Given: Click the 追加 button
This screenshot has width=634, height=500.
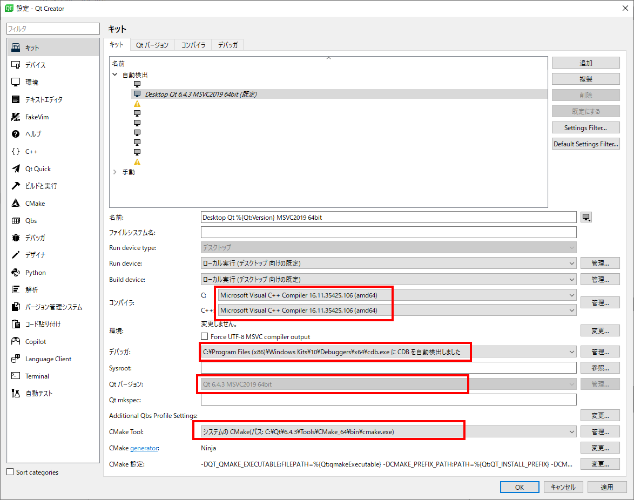Looking at the screenshot, I should click(x=585, y=63).
